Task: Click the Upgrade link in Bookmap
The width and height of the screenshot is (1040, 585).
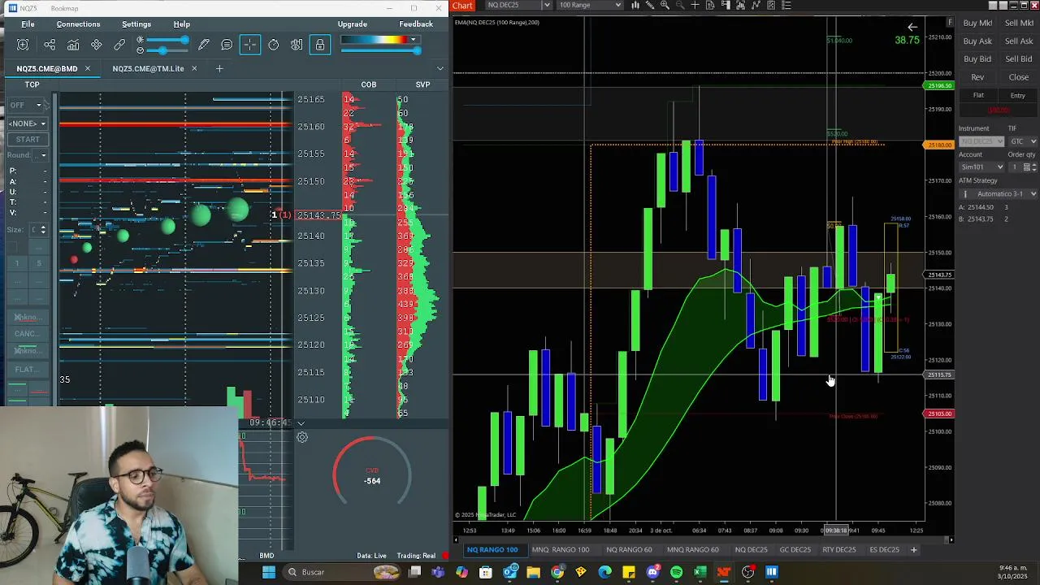Action: 353,24
